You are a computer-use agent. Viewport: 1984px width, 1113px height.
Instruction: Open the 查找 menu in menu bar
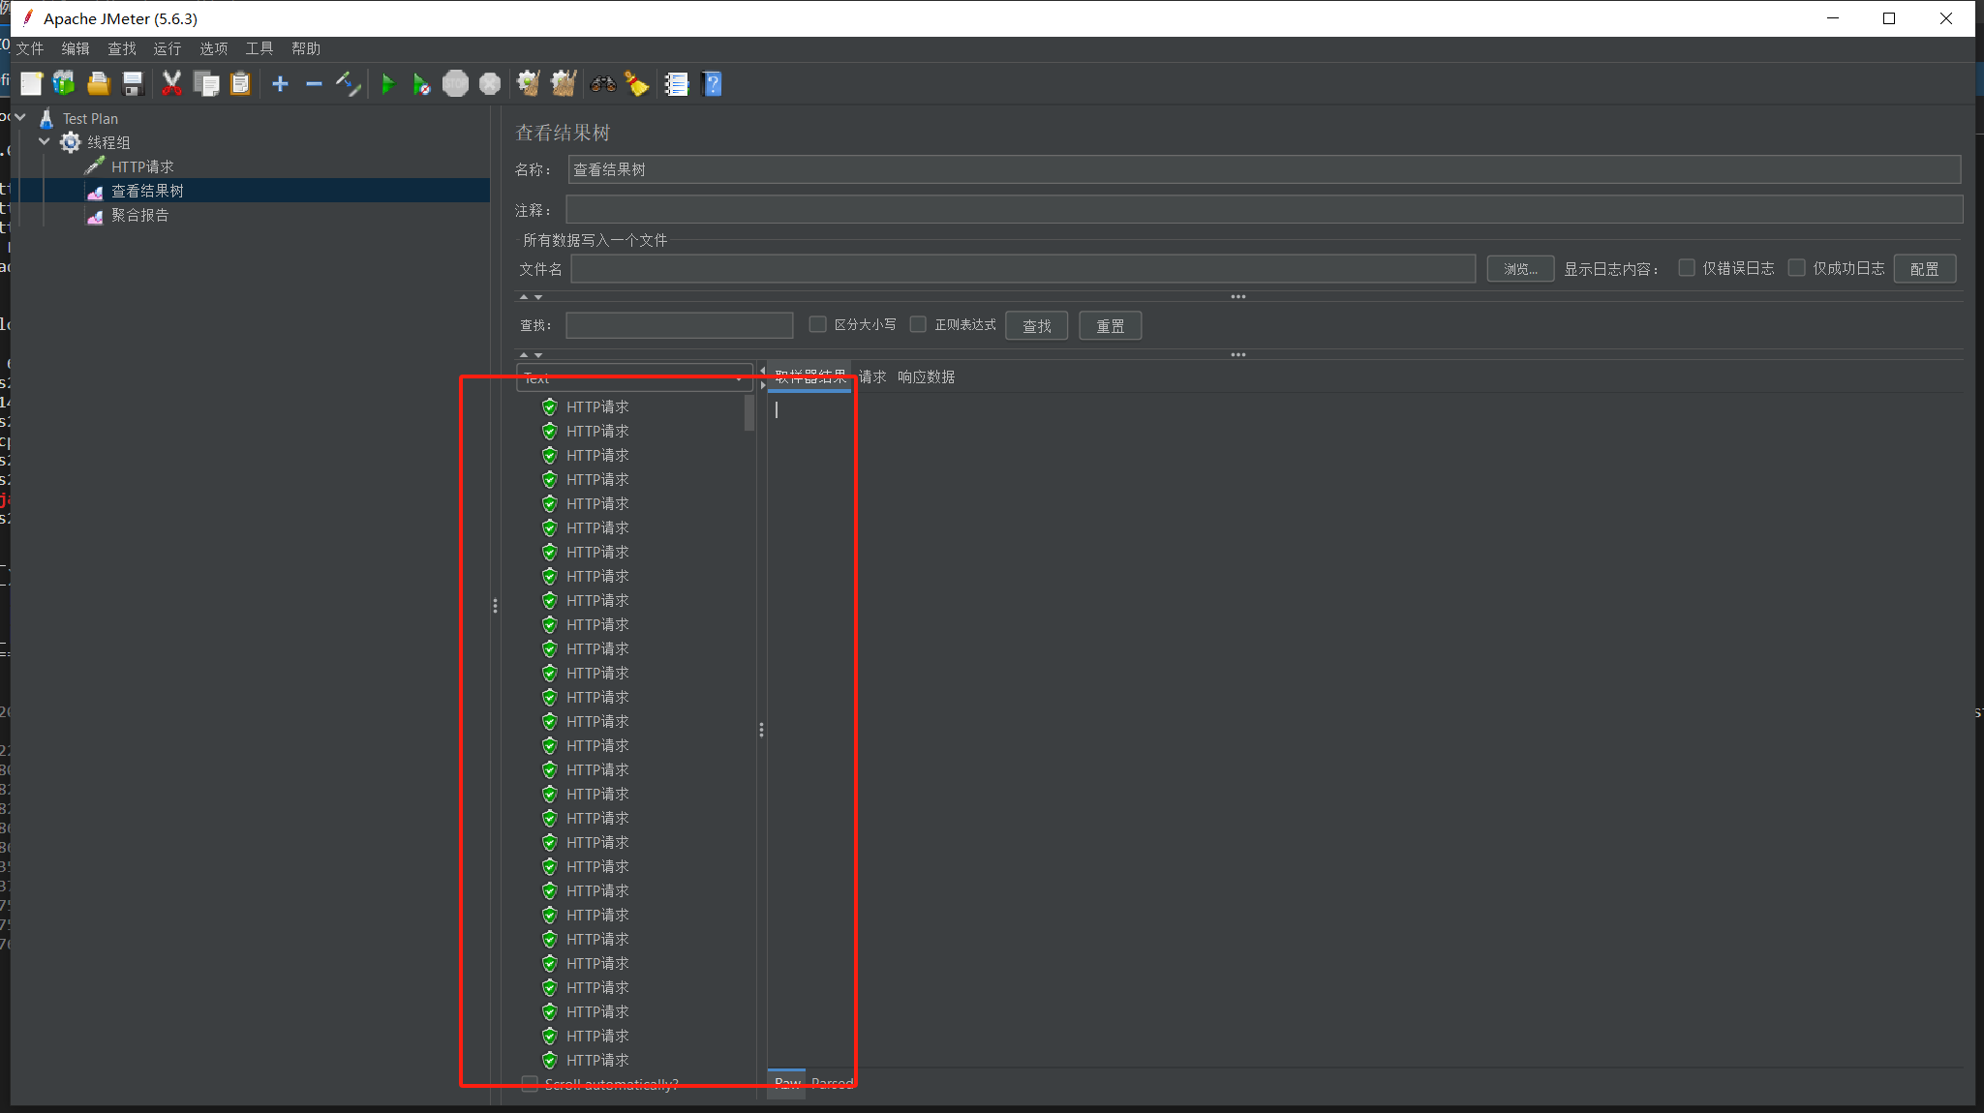point(122,48)
